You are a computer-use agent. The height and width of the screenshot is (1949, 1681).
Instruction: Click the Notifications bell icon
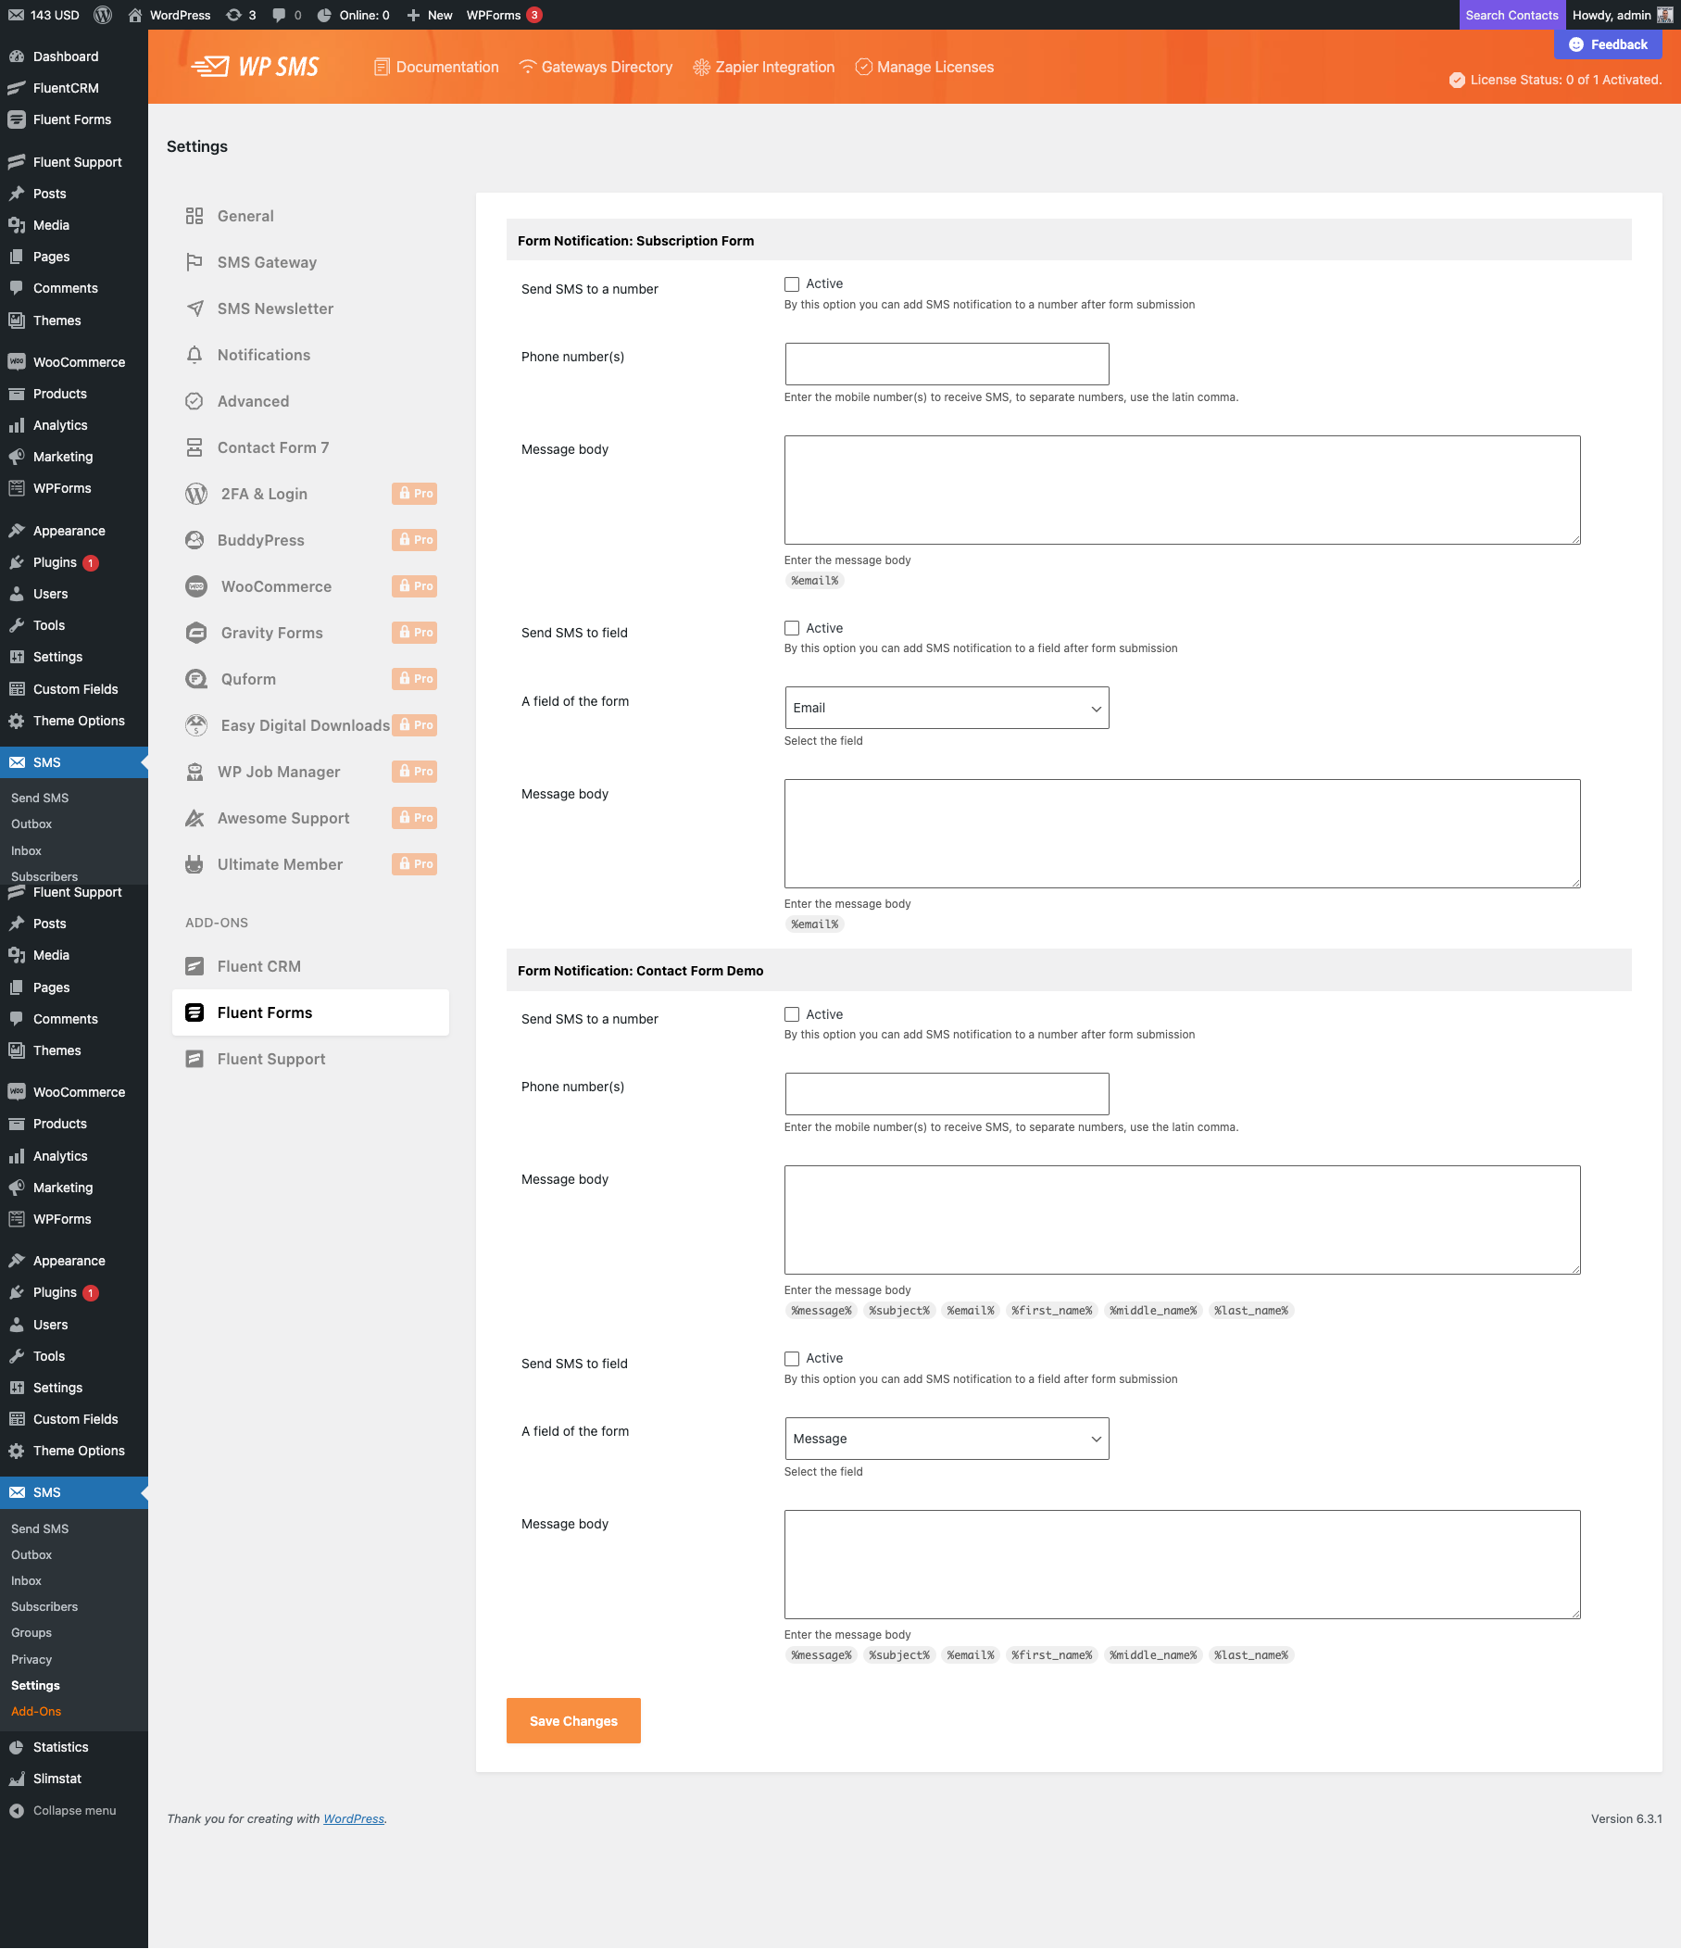194,355
